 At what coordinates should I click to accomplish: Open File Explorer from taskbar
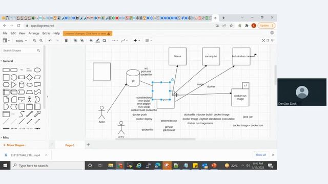(111, 166)
